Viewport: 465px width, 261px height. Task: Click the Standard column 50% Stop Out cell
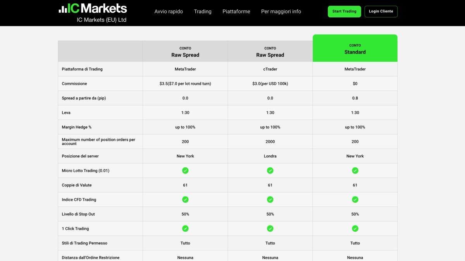point(355,214)
